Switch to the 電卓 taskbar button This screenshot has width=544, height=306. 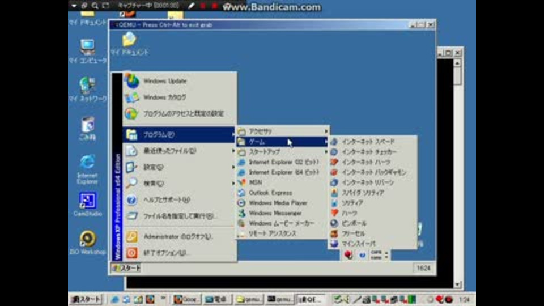[217, 299]
